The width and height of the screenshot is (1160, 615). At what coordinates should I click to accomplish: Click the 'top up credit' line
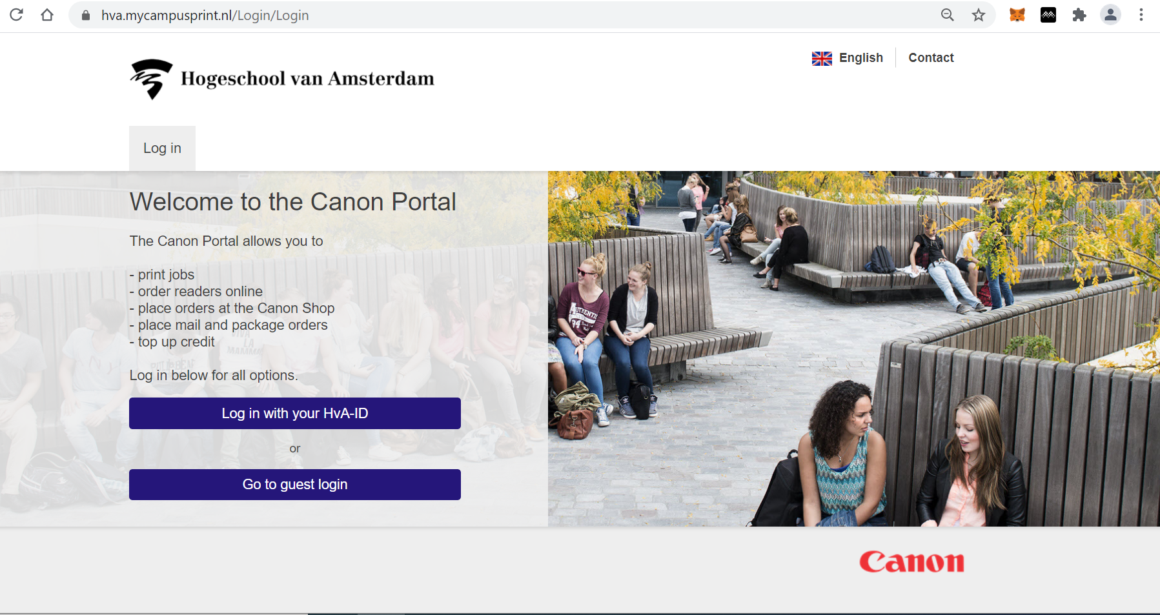tap(172, 342)
